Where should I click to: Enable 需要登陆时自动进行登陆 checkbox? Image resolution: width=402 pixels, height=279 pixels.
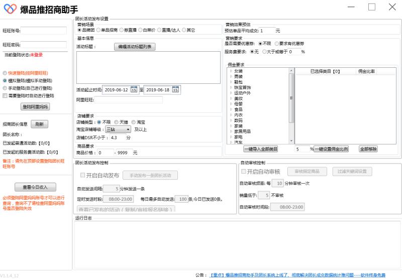coord(5,95)
